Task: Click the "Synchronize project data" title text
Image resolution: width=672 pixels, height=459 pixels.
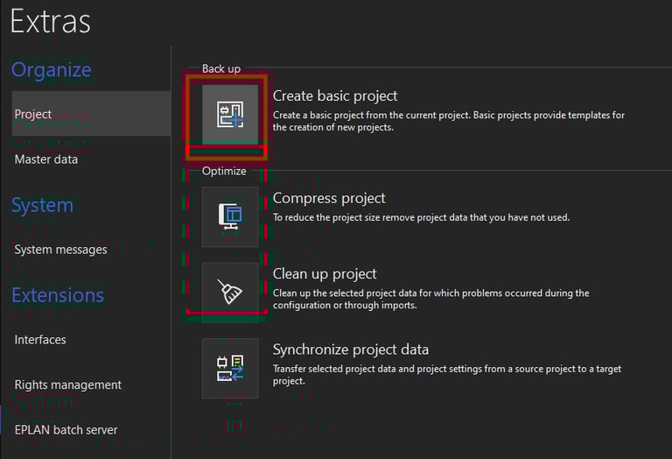Action: coord(351,350)
